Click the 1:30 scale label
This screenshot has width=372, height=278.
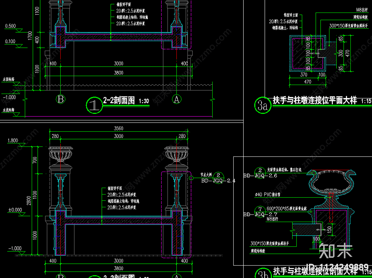pyautogui.click(x=144, y=101)
